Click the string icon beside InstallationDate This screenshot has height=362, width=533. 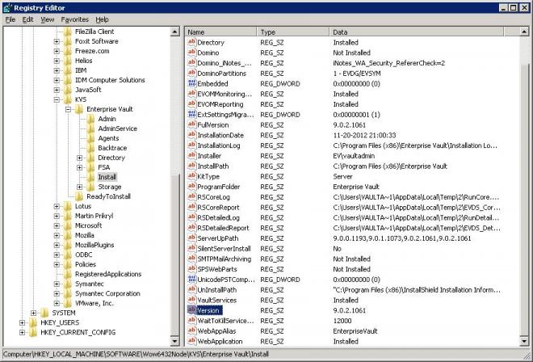tap(191, 135)
